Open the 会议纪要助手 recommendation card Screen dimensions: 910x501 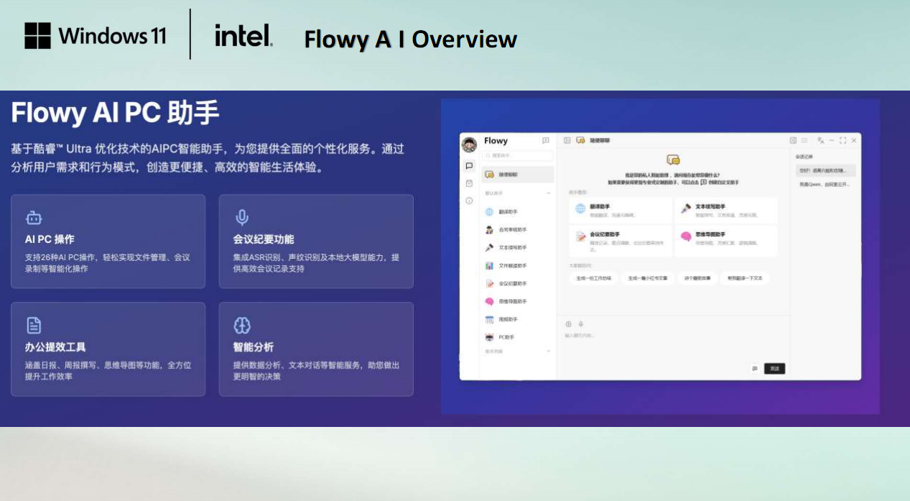tap(621, 242)
